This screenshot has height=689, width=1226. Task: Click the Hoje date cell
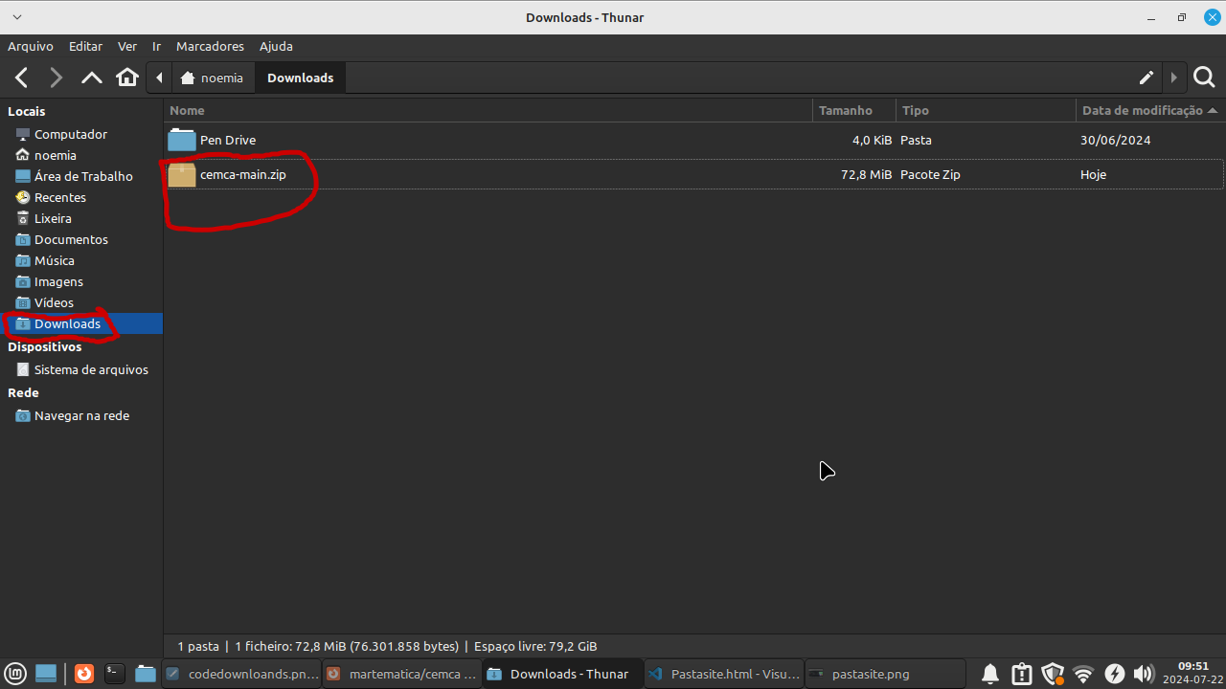[1093, 174]
